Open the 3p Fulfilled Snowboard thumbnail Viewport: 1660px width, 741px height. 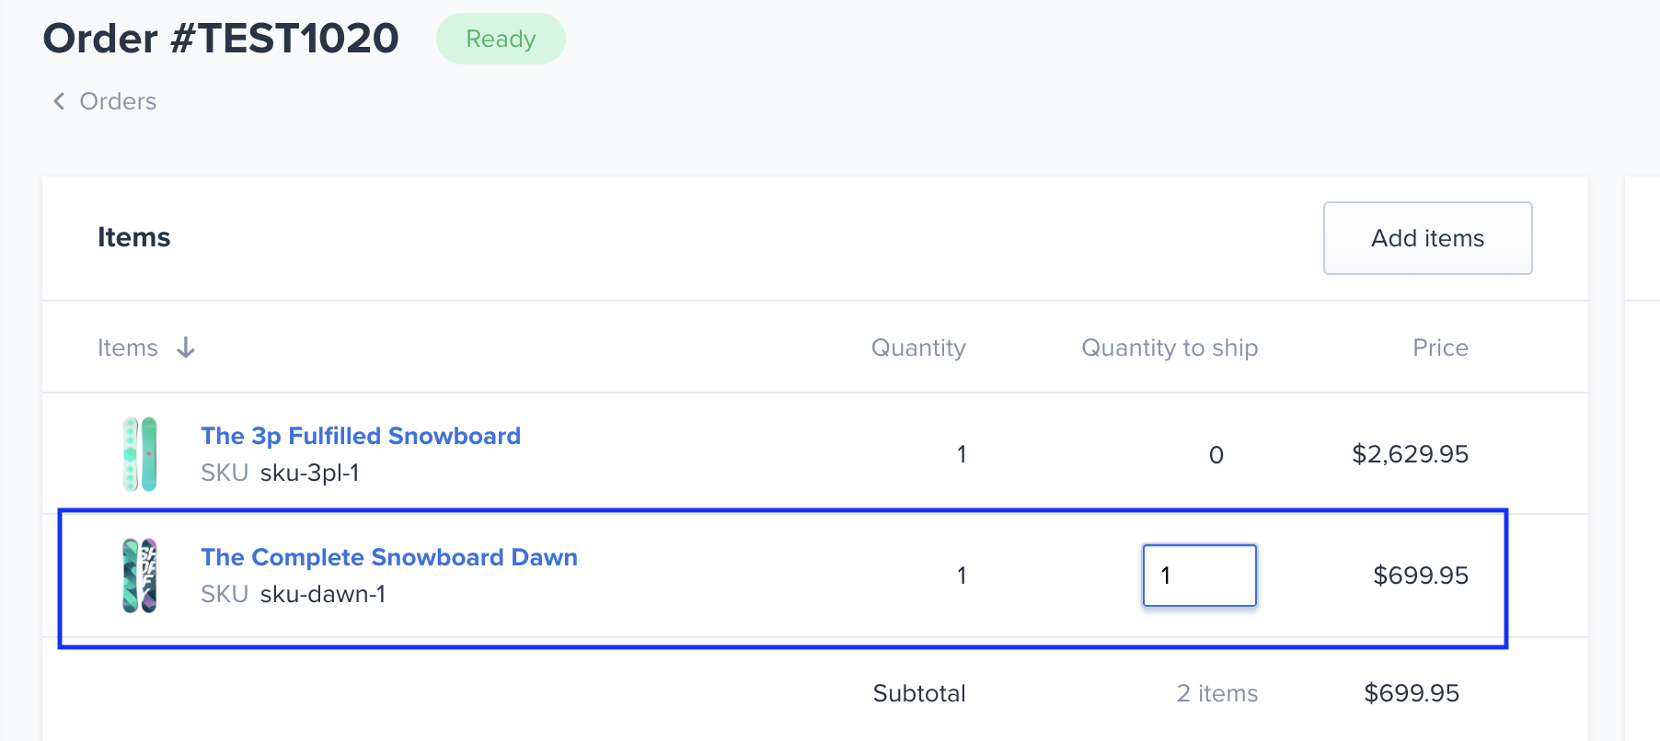(x=140, y=454)
